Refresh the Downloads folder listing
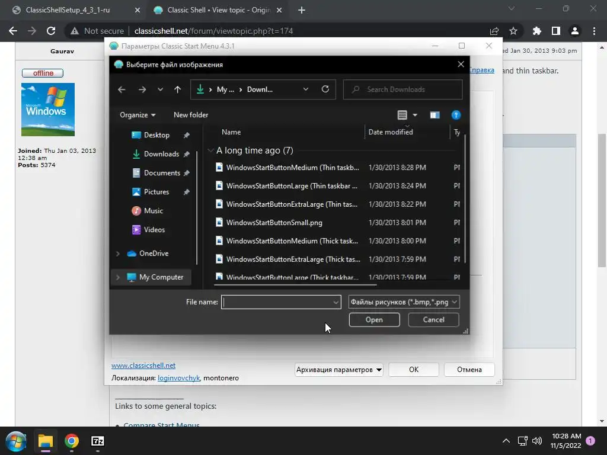Viewport: 607px width, 455px height. pyautogui.click(x=325, y=89)
